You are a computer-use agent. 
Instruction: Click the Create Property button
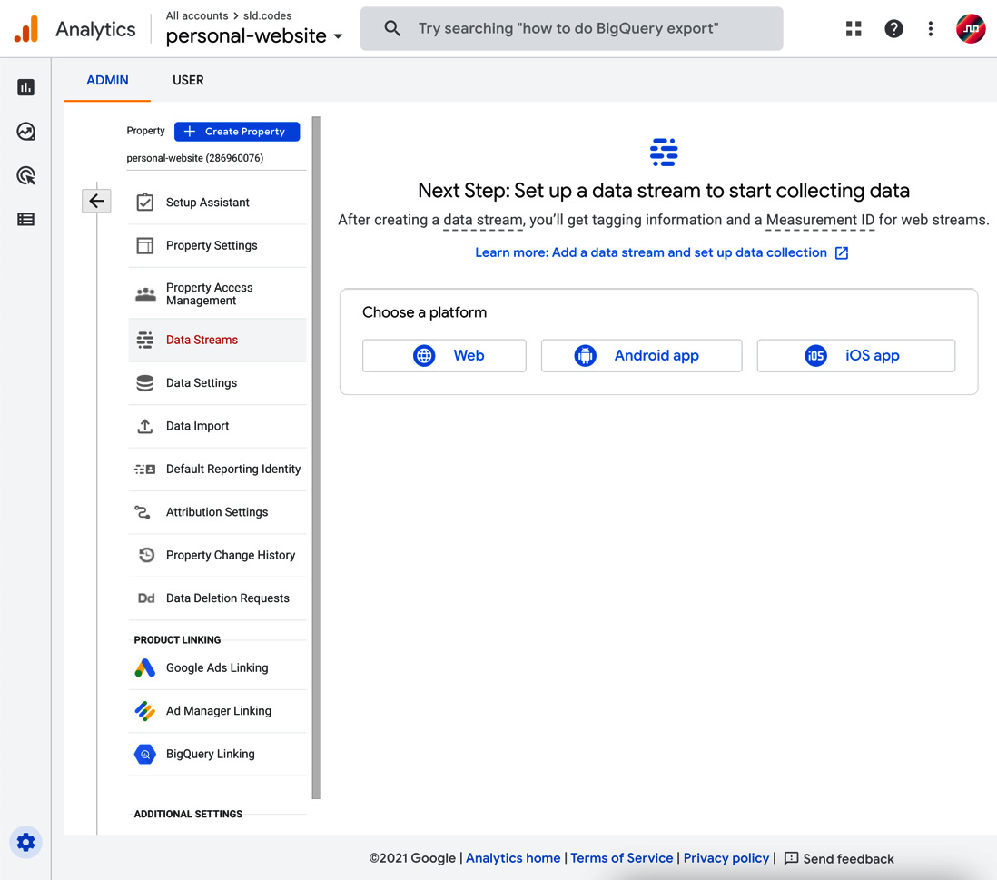236,132
